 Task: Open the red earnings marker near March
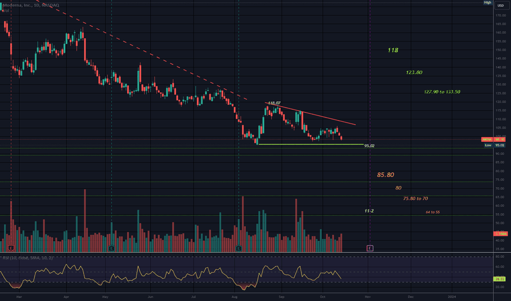(11, 248)
